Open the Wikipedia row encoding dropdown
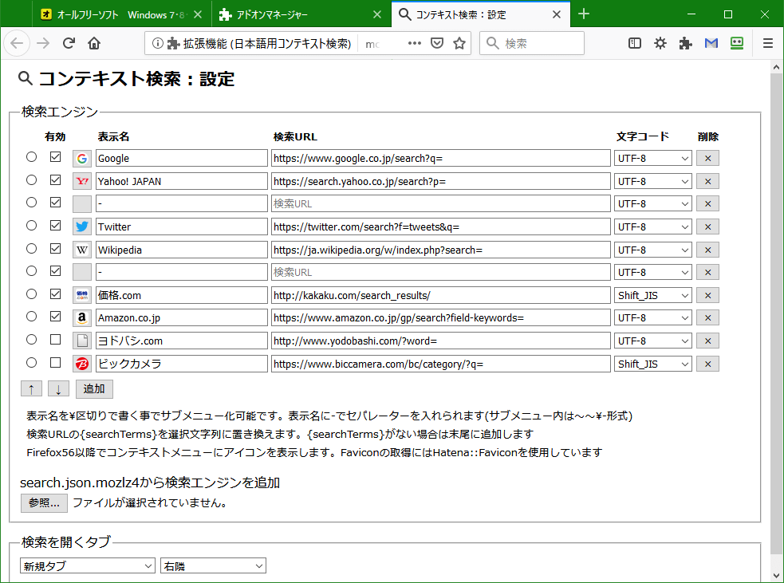The image size is (784, 583). (x=653, y=250)
